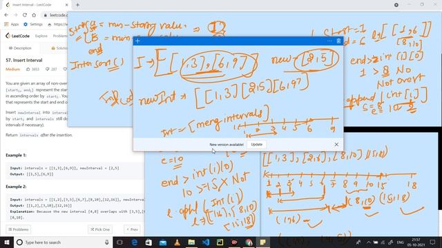Open a new browser tab
The width and height of the screenshot is (442, 248).
tap(77, 5)
